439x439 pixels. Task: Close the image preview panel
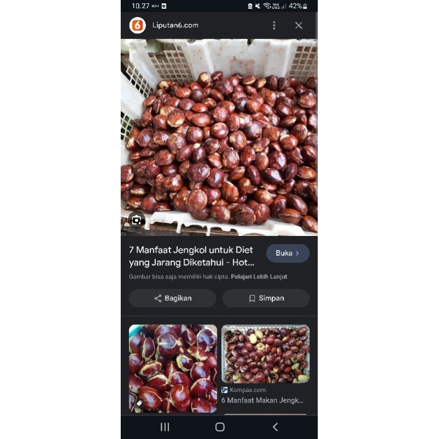tap(299, 25)
